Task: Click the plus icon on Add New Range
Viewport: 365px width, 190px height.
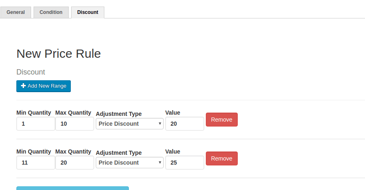Action: coord(23,86)
